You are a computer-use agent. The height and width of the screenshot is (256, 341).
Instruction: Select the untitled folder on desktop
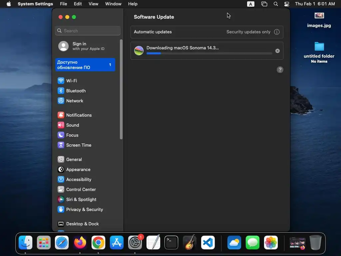pos(319,52)
